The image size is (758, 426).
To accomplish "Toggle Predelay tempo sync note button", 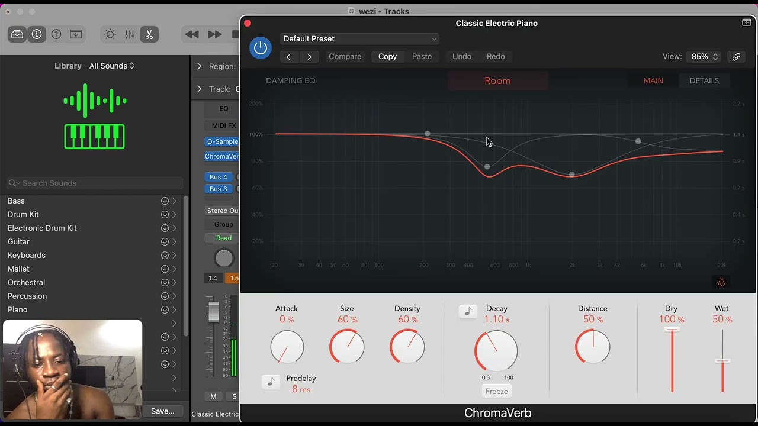I will click(x=271, y=382).
